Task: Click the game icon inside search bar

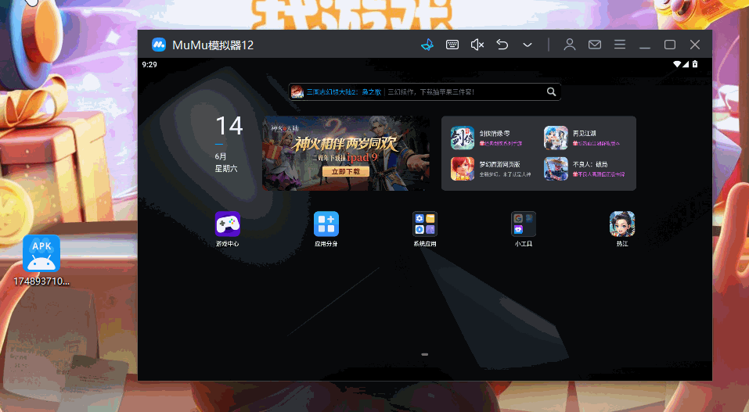Action: 297,91
